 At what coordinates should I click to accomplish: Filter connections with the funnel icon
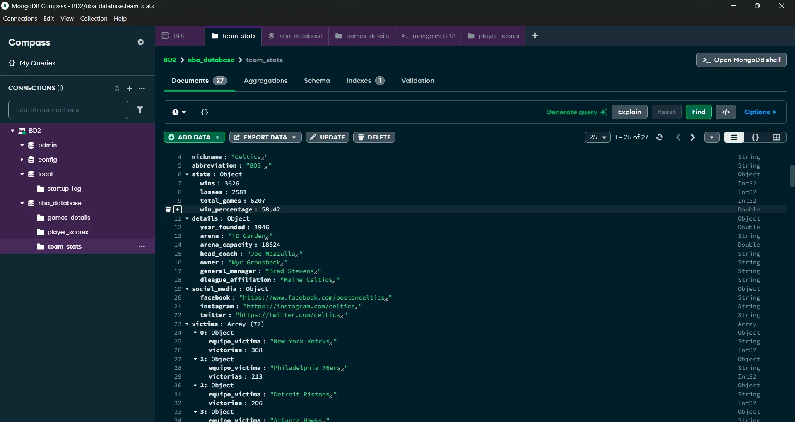[x=140, y=110]
